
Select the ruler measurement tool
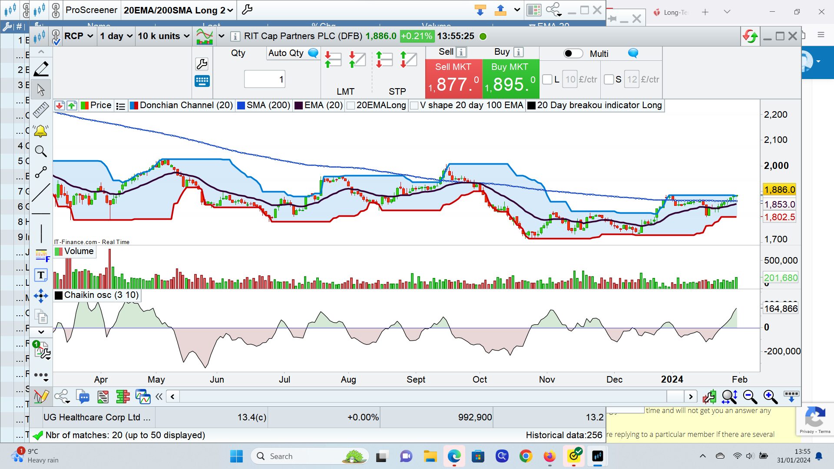coord(41,110)
